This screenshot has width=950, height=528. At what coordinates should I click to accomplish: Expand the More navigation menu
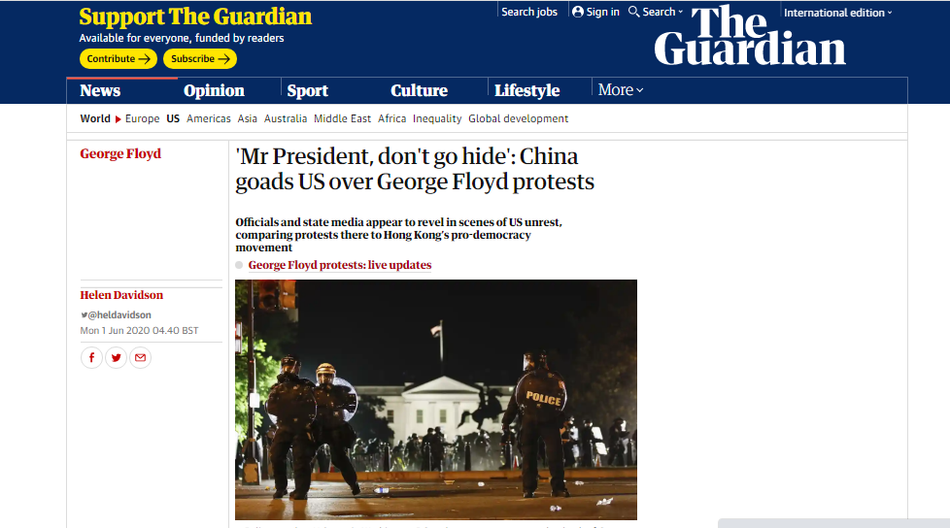621,89
